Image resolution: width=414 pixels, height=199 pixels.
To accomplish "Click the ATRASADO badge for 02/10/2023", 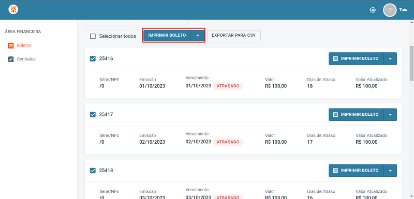I will tap(228, 142).
